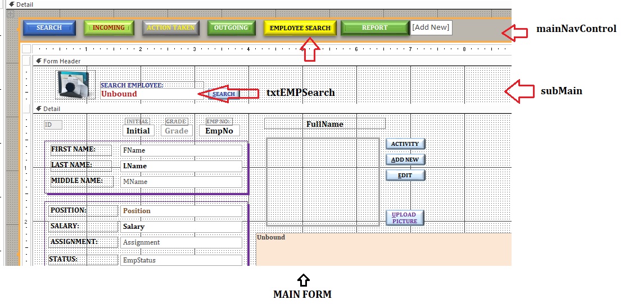Image resolution: width=633 pixels, height=304 pixels.
Task: Click the UPLOAD PICTURE button
Action: [x=405, y=218]
